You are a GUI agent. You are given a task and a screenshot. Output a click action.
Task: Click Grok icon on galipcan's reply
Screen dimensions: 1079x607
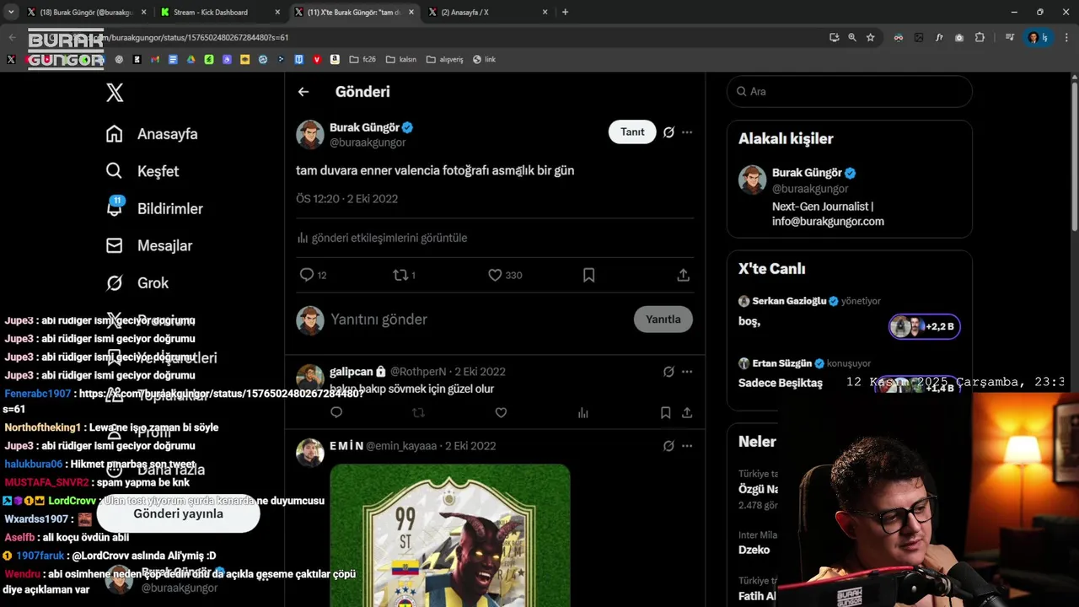tap(668, 372)
